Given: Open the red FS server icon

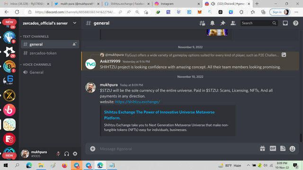Looking at the screenshot, I should pyautogui.click(x=9, y=139).
